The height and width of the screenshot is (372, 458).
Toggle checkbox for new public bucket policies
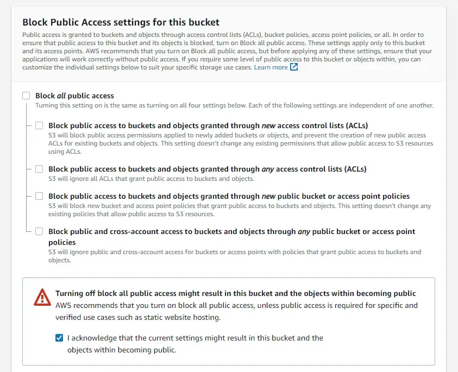39,196
